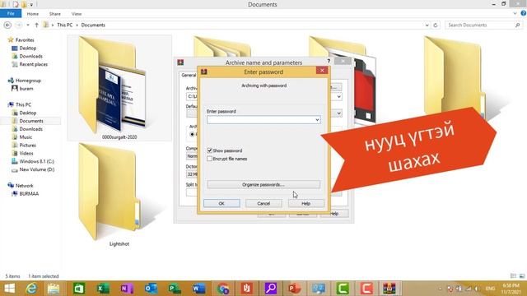
Task: Enable Encrypt file names checkbox
Action: click(x=210, y=159)
